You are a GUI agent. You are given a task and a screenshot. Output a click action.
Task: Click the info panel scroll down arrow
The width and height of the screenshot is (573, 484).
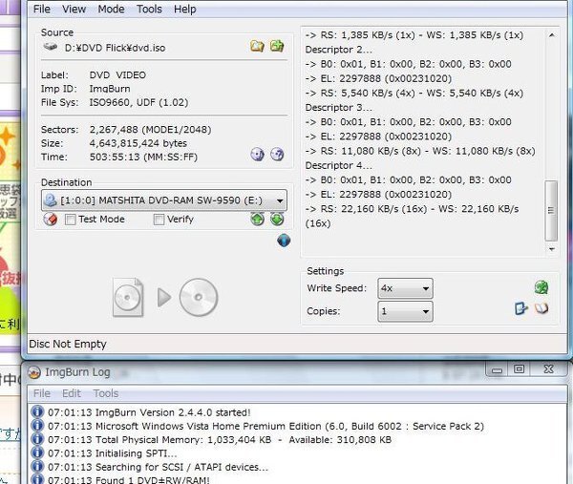(551, 249)
